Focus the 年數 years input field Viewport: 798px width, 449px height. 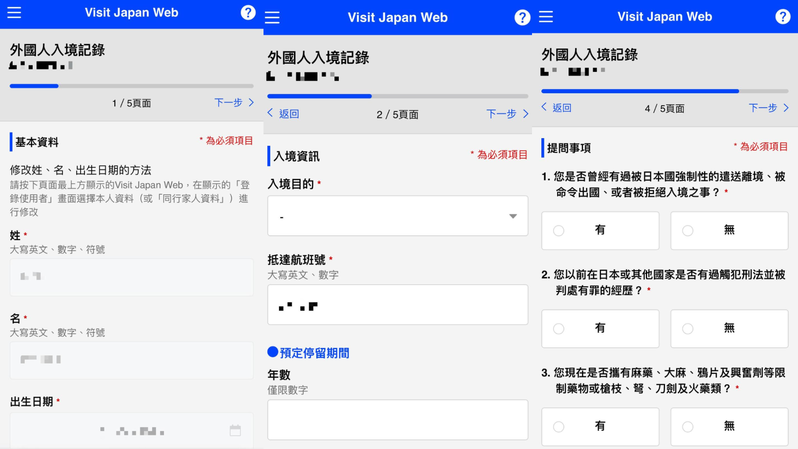(398, 420)
